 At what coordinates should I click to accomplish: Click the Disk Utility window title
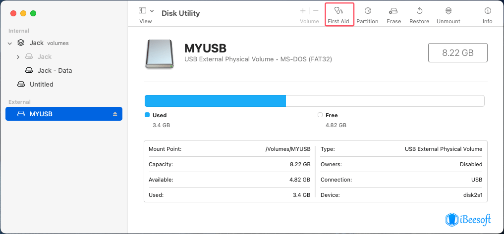point(181,13)
